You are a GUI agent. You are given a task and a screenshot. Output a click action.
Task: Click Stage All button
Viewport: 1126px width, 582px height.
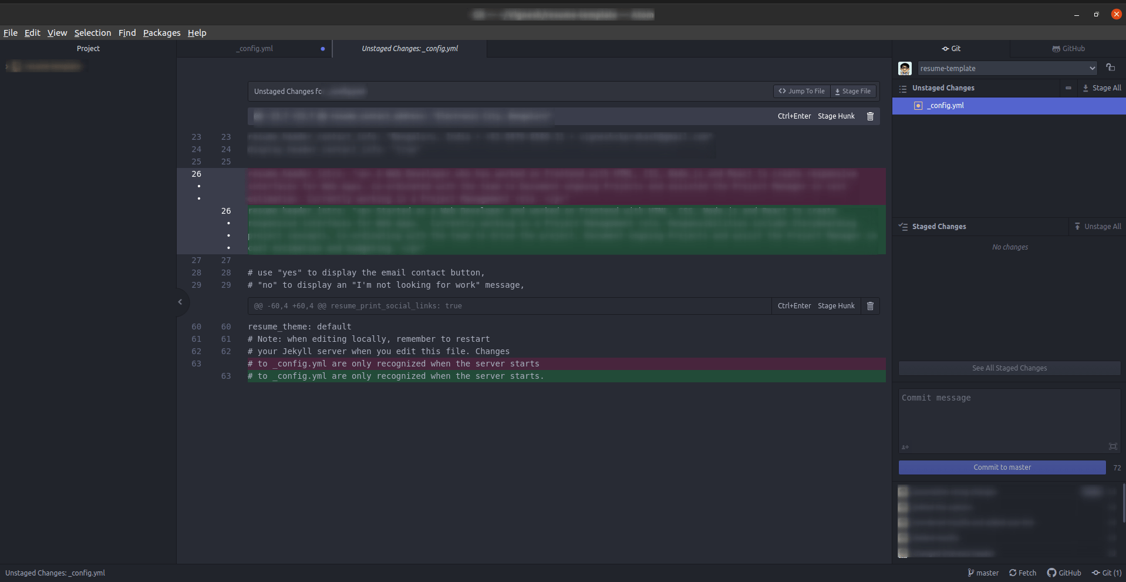(1102, 88)
